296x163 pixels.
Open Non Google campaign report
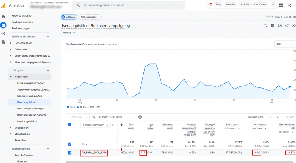(x=30, y=109)
